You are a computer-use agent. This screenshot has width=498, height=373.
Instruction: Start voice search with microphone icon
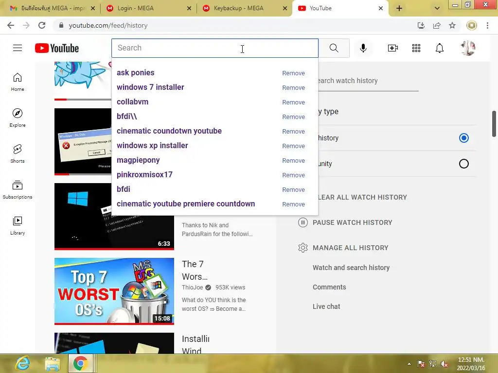click(x=363, y=48)
